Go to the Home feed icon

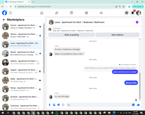click(42, 13)
